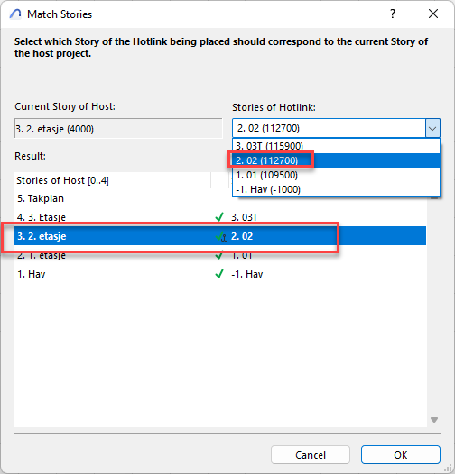Click green checkmark beside 3. 03T
Screen dimensions: 455x474
click(219, 217)
